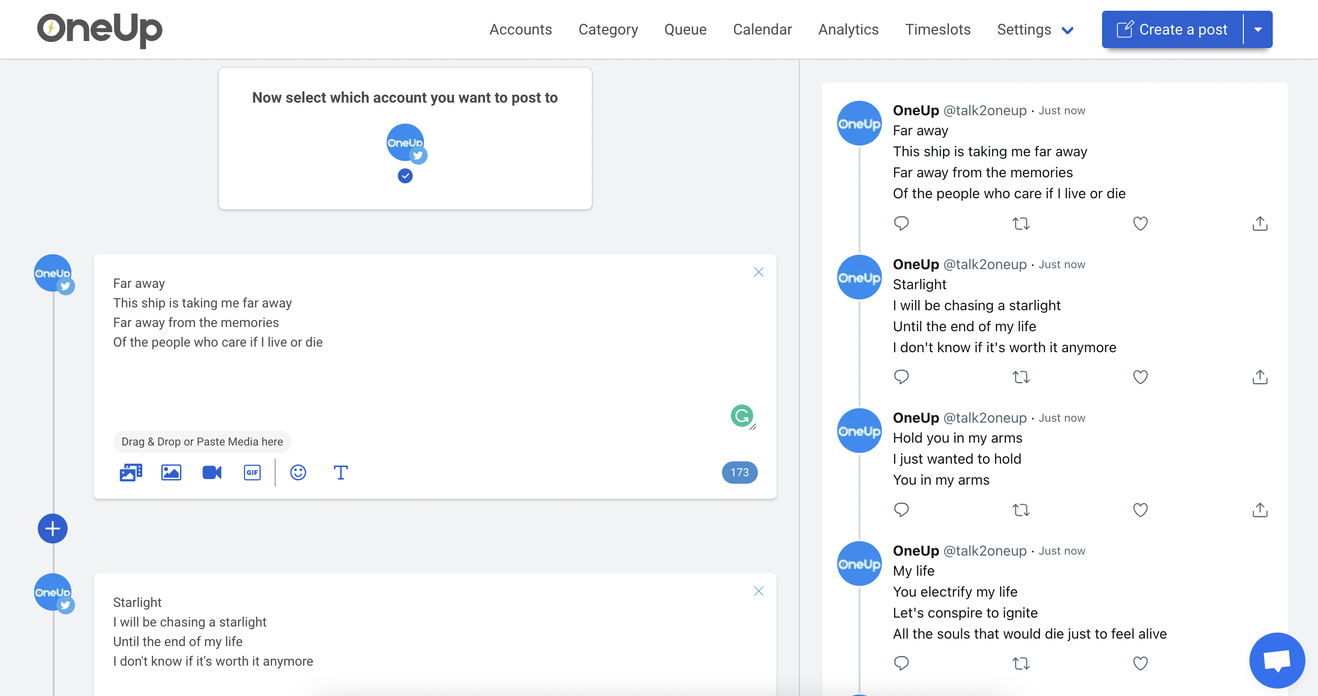Image resolution: width=1318 pixels, height=696 pixels.
Task: Select the text formatting icon
Action: pyautogui.click(x=340, y=472)
